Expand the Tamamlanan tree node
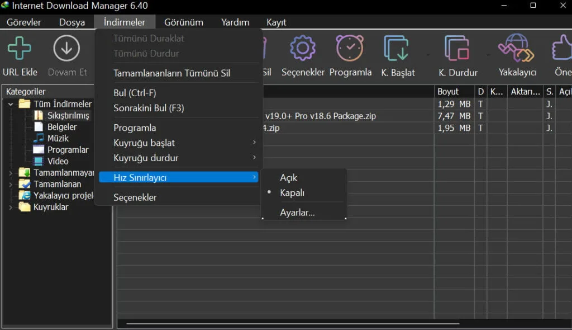 (11, 184)
